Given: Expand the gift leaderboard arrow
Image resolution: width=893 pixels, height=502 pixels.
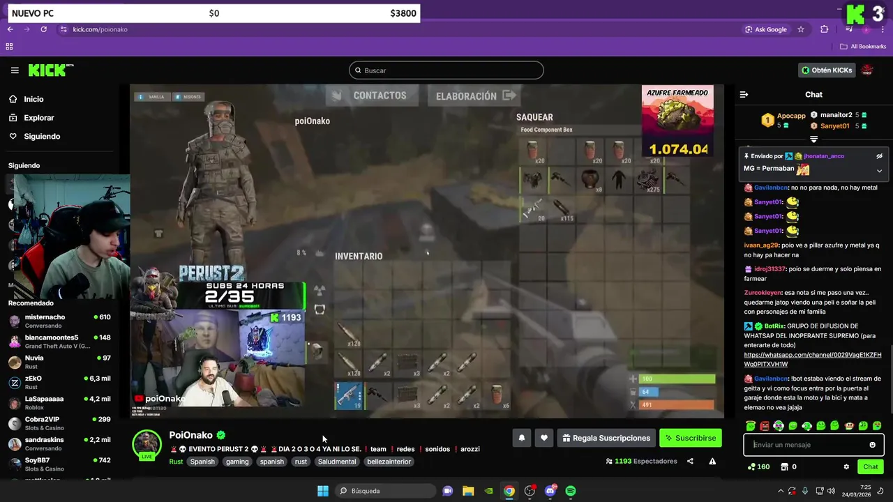Looking at the screenshot, I should 813,139.
